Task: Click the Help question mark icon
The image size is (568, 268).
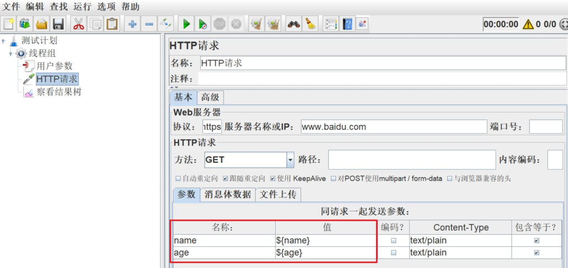Action: 348,24
